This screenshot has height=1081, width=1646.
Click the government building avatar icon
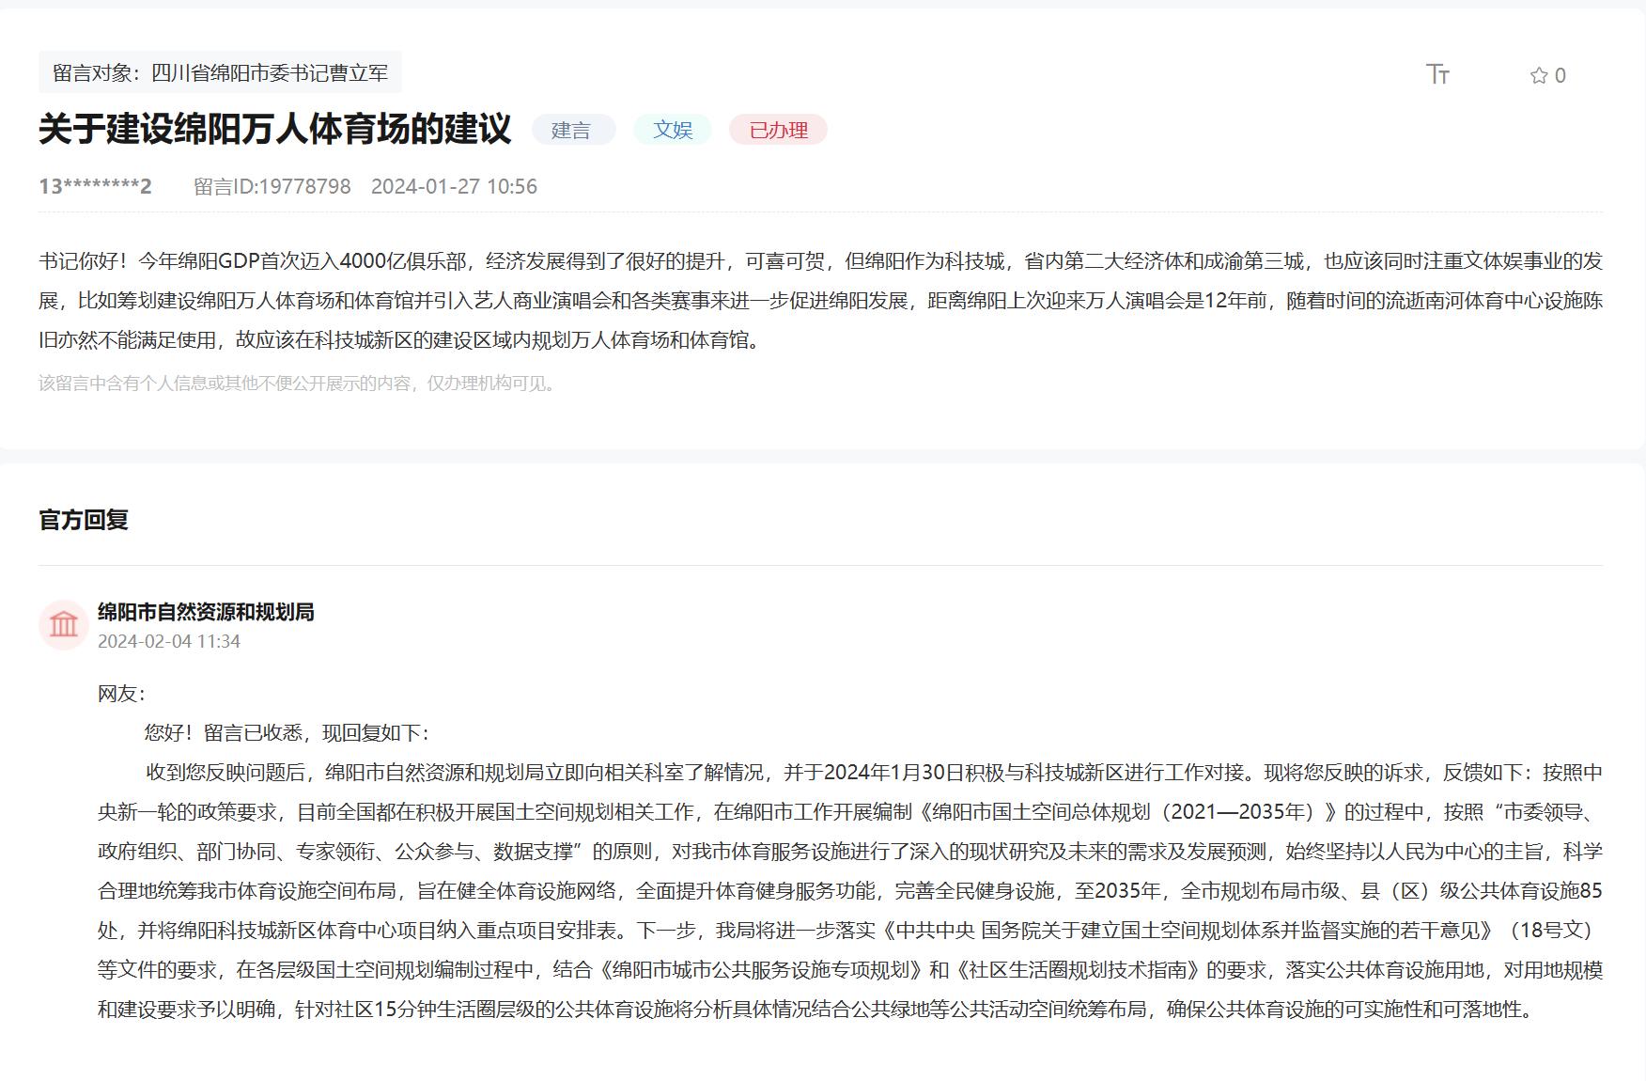pyautogui.click(x=64, y=625)
